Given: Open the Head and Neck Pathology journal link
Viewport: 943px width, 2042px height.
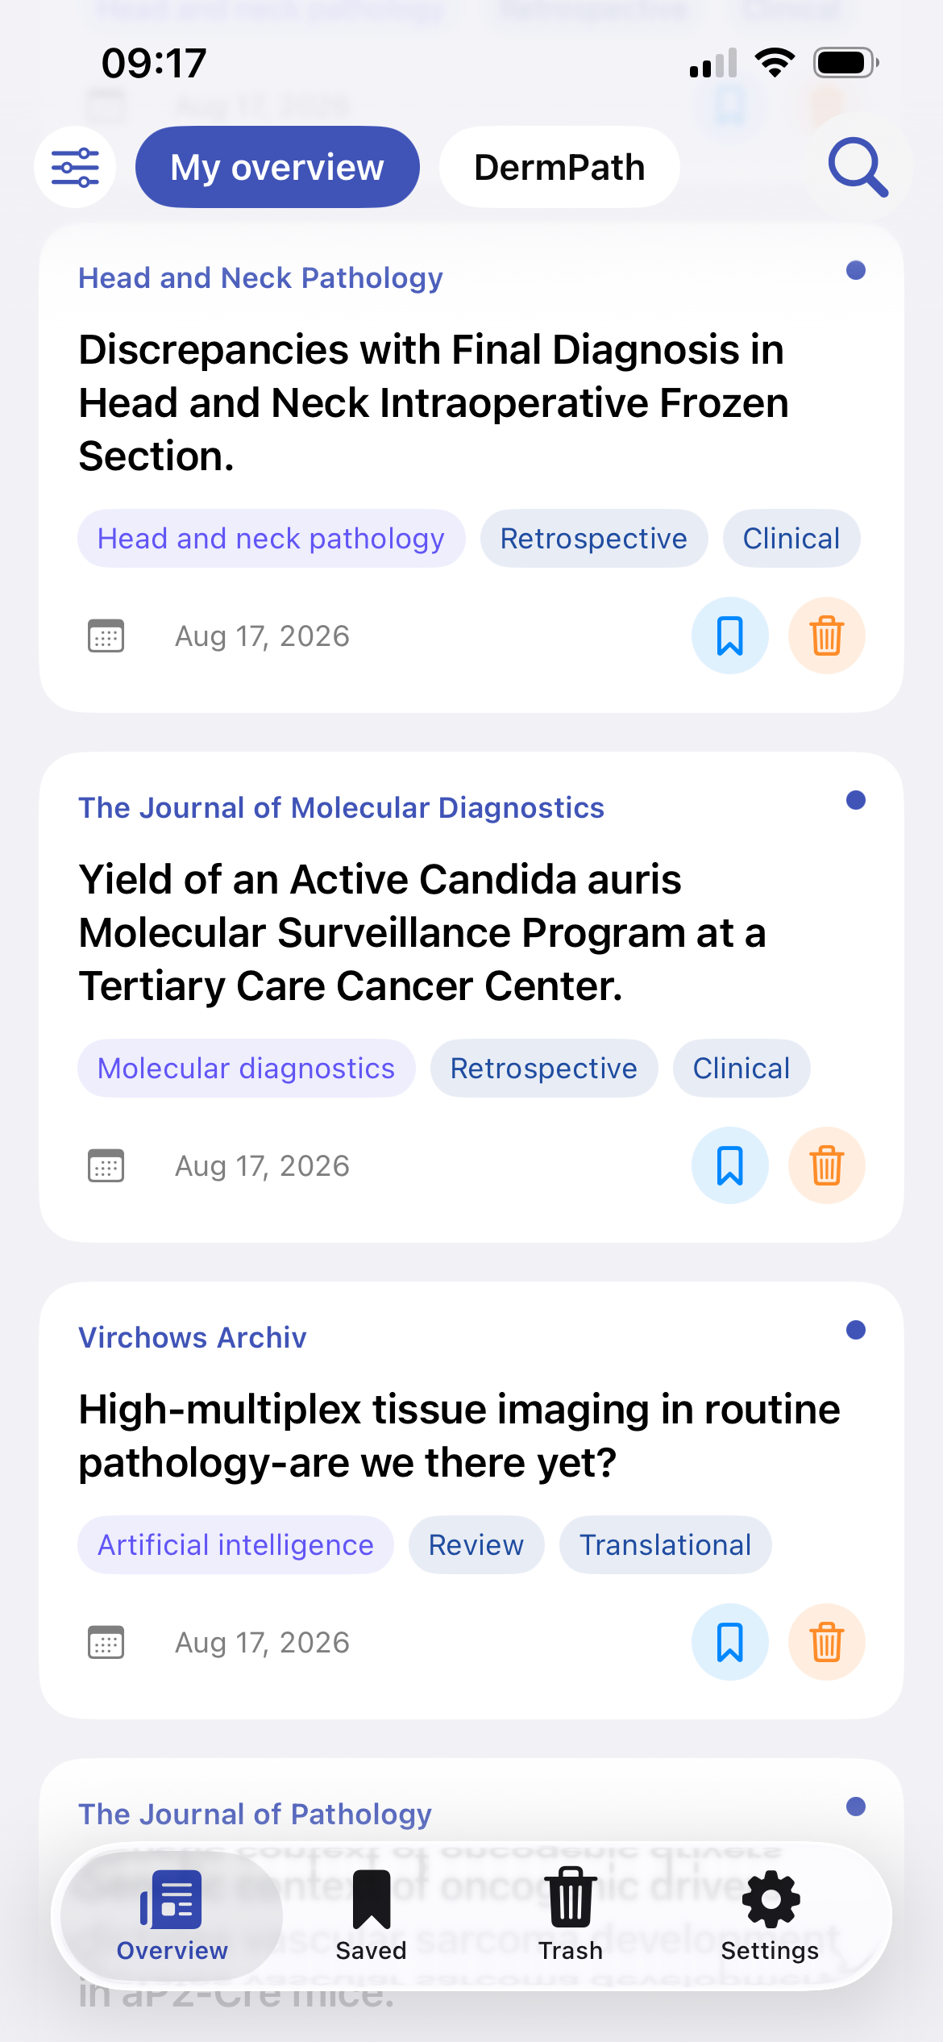Looking at the screenshot, I should [x=260, y=277].
